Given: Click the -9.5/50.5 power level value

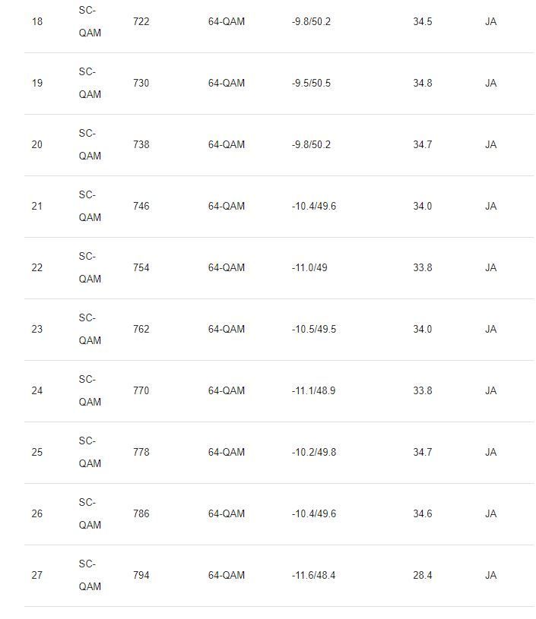Looking at the screenshot, I should [311, 83].
